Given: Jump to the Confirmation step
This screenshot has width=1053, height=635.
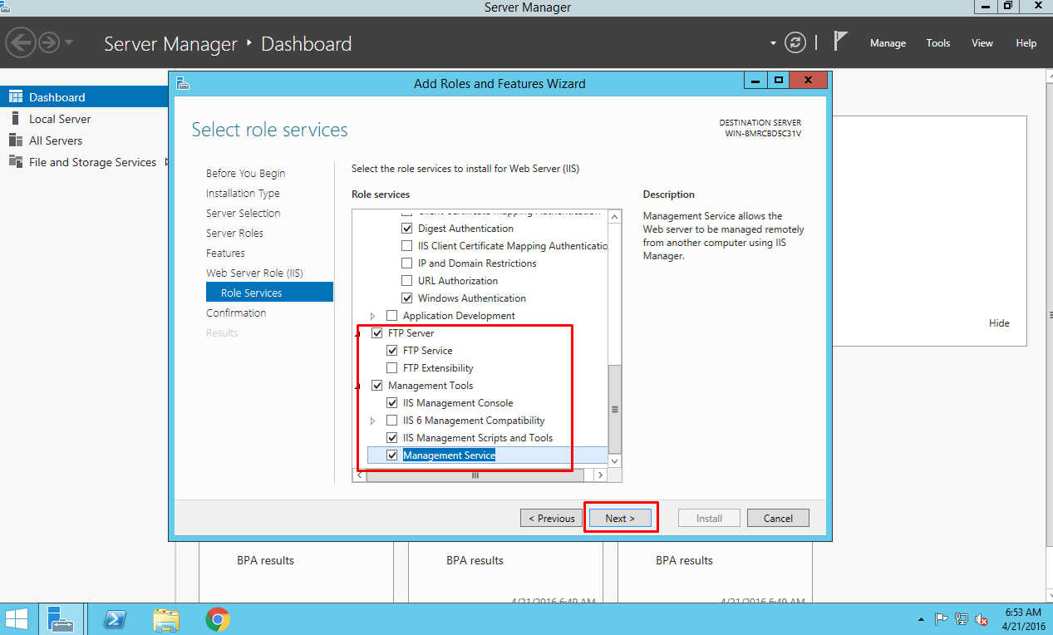Looking at the screenshot, I should (236, 313).
